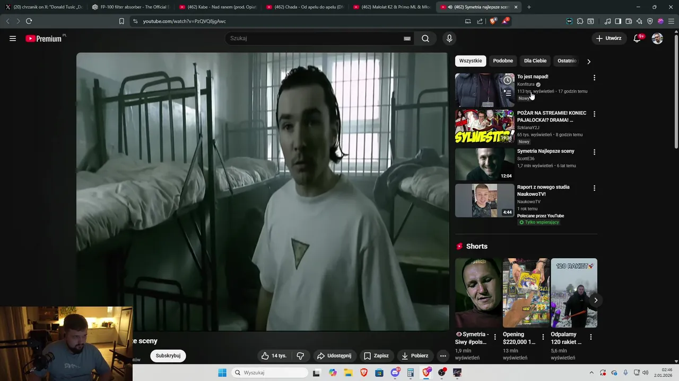Click the browser share icon in address bar

coord(480,21)
